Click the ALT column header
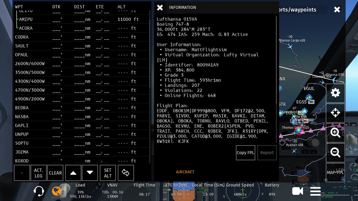This screenshot has height=201, width=358. 122,7
